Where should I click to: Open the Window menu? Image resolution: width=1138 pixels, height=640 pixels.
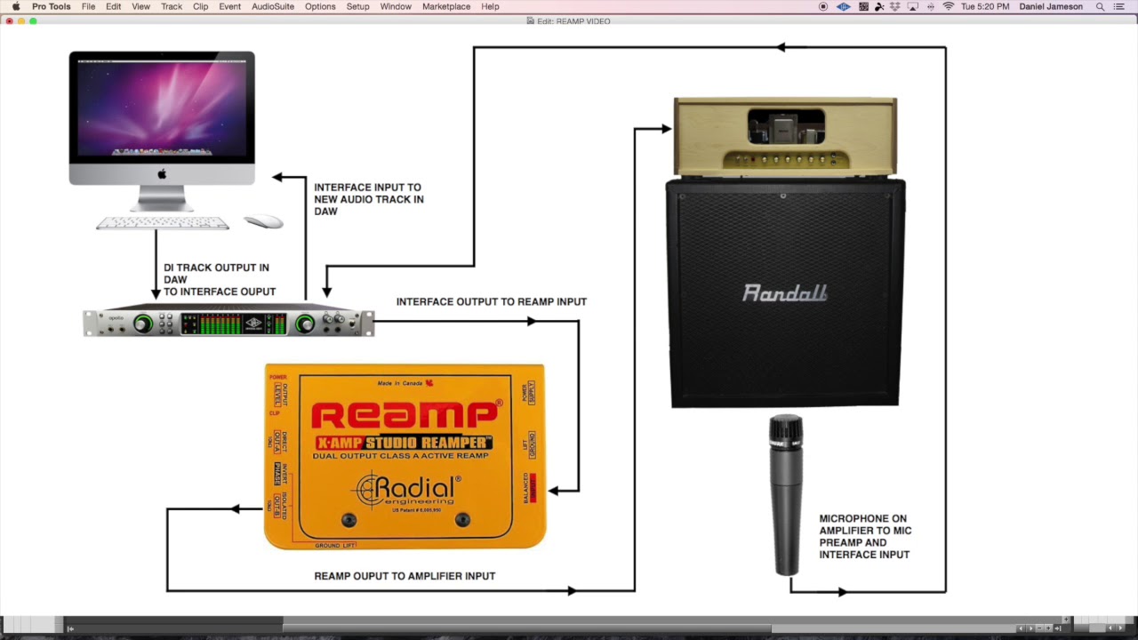(x=396, y=6)
